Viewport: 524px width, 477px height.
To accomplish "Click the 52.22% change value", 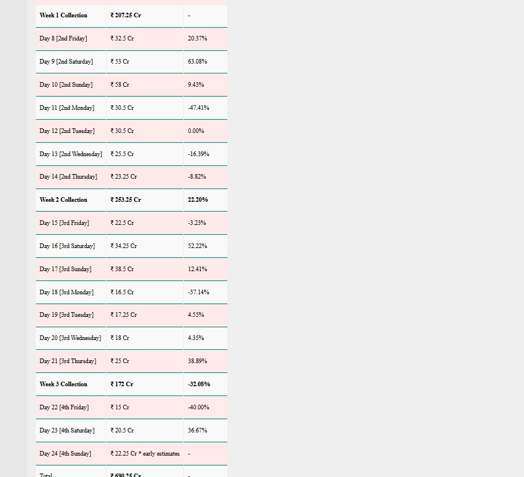I will point(197,246).
